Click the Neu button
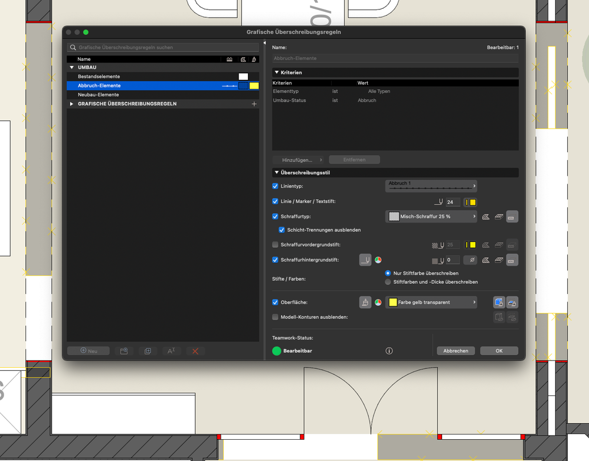 click(x=89, y=351)
